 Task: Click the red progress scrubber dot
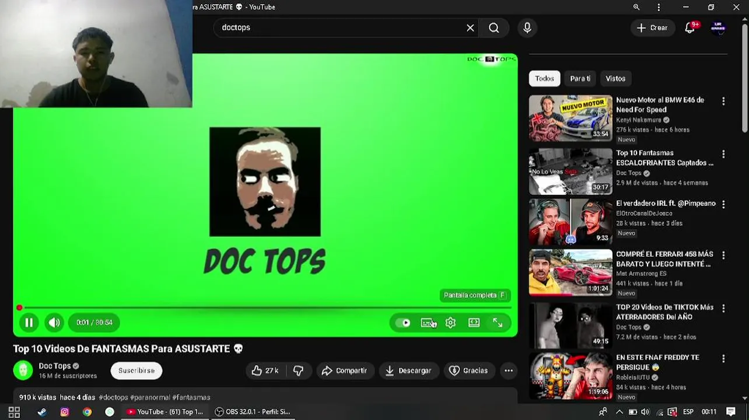(x=19, y=307)
